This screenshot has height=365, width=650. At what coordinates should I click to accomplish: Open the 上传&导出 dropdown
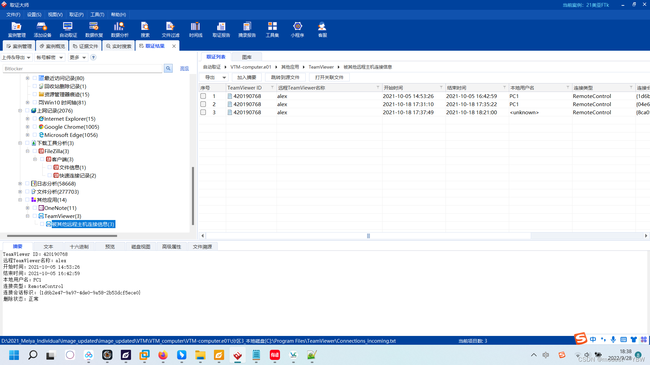click(x=16, y=57)
